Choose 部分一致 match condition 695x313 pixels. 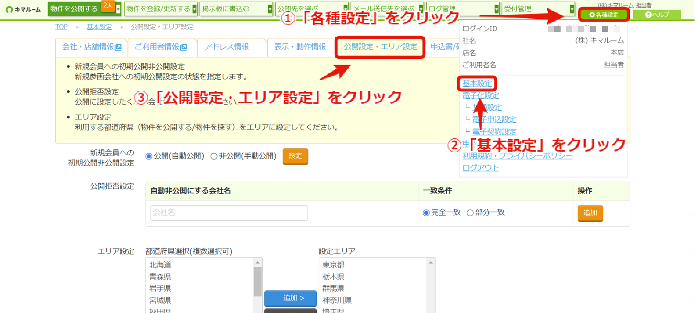(470, 213)
